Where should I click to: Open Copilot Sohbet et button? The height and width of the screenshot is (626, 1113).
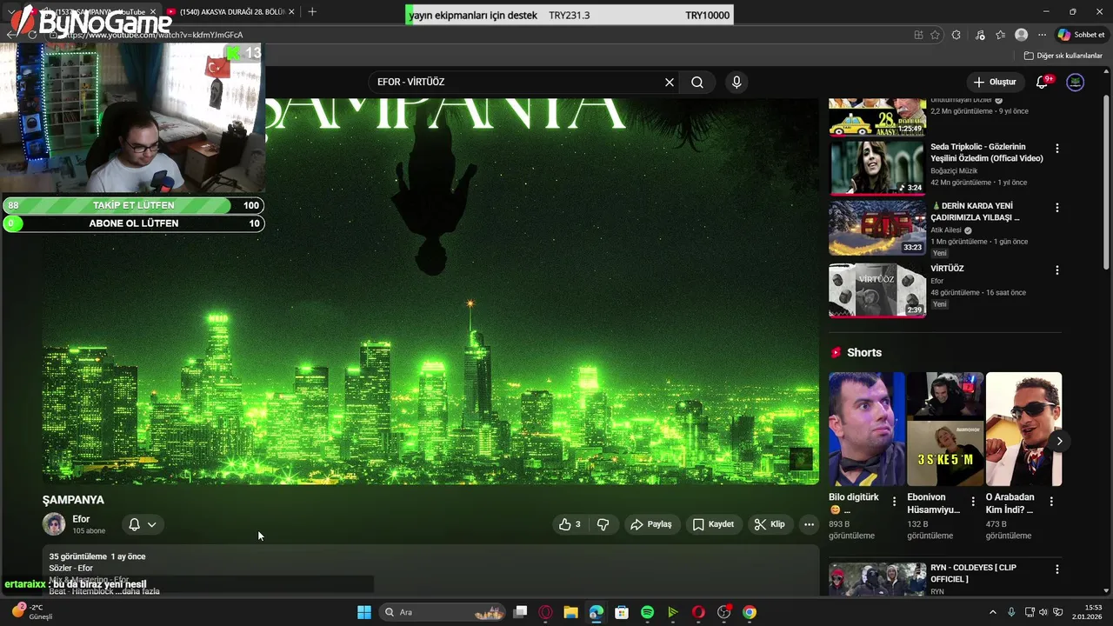[1081, 35]
